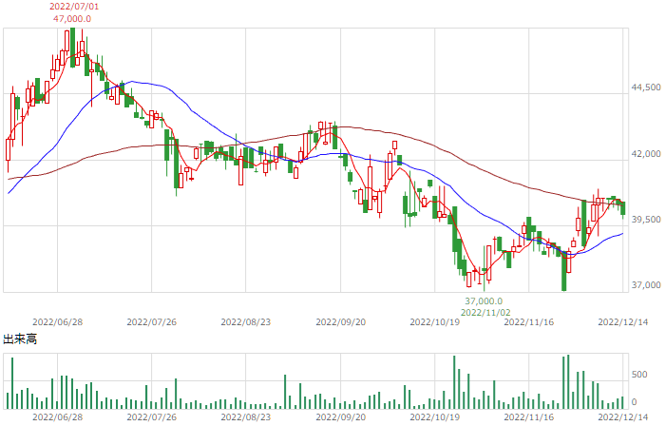The image size is (665, 426).
Task: Click 2022/12/14 date under price chart
Action: (x=623, y=322)
